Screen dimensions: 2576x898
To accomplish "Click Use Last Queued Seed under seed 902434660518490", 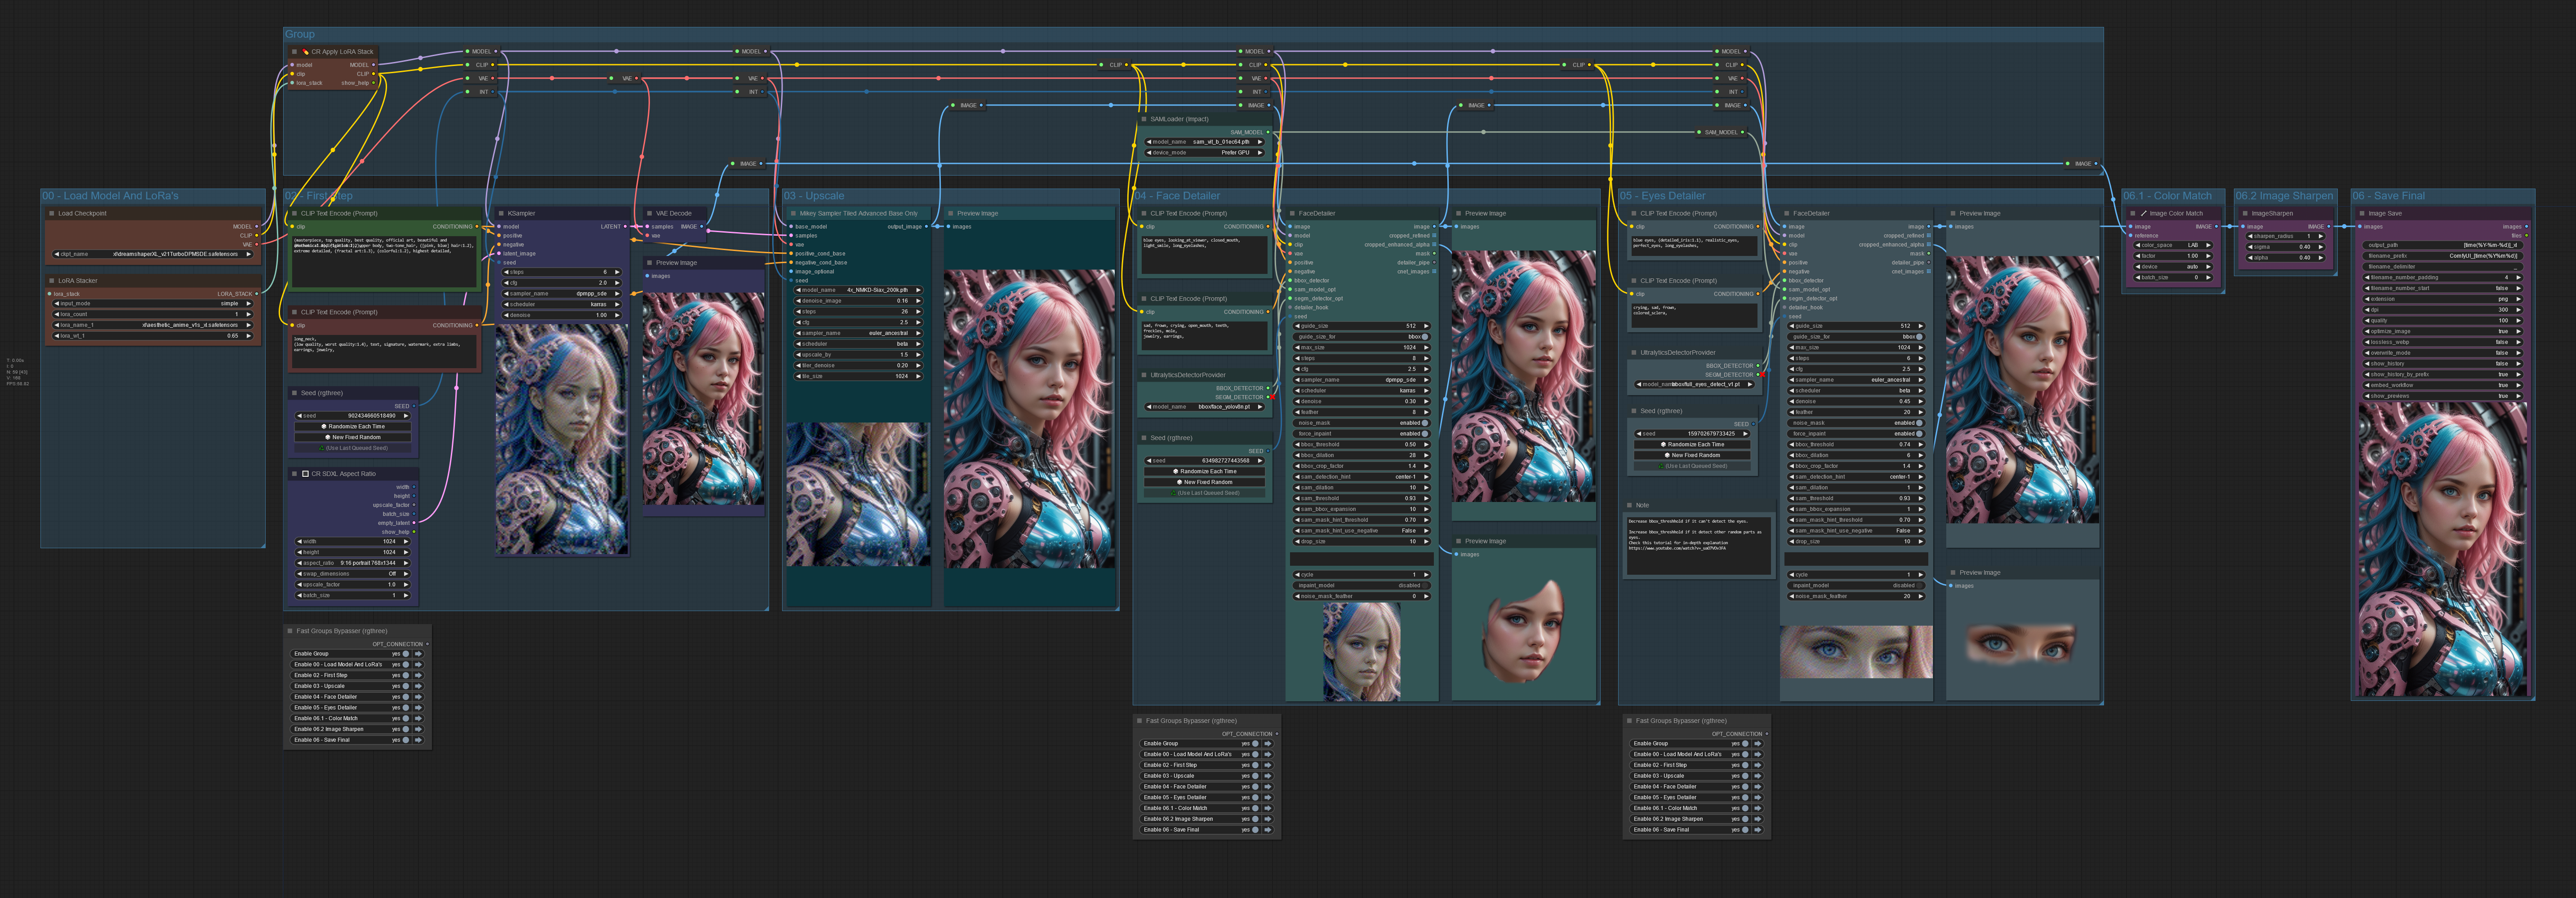I will (352, 449).
